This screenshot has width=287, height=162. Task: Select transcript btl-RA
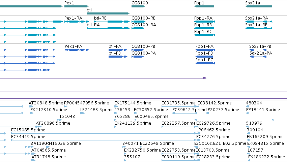[x=108, y=28]
